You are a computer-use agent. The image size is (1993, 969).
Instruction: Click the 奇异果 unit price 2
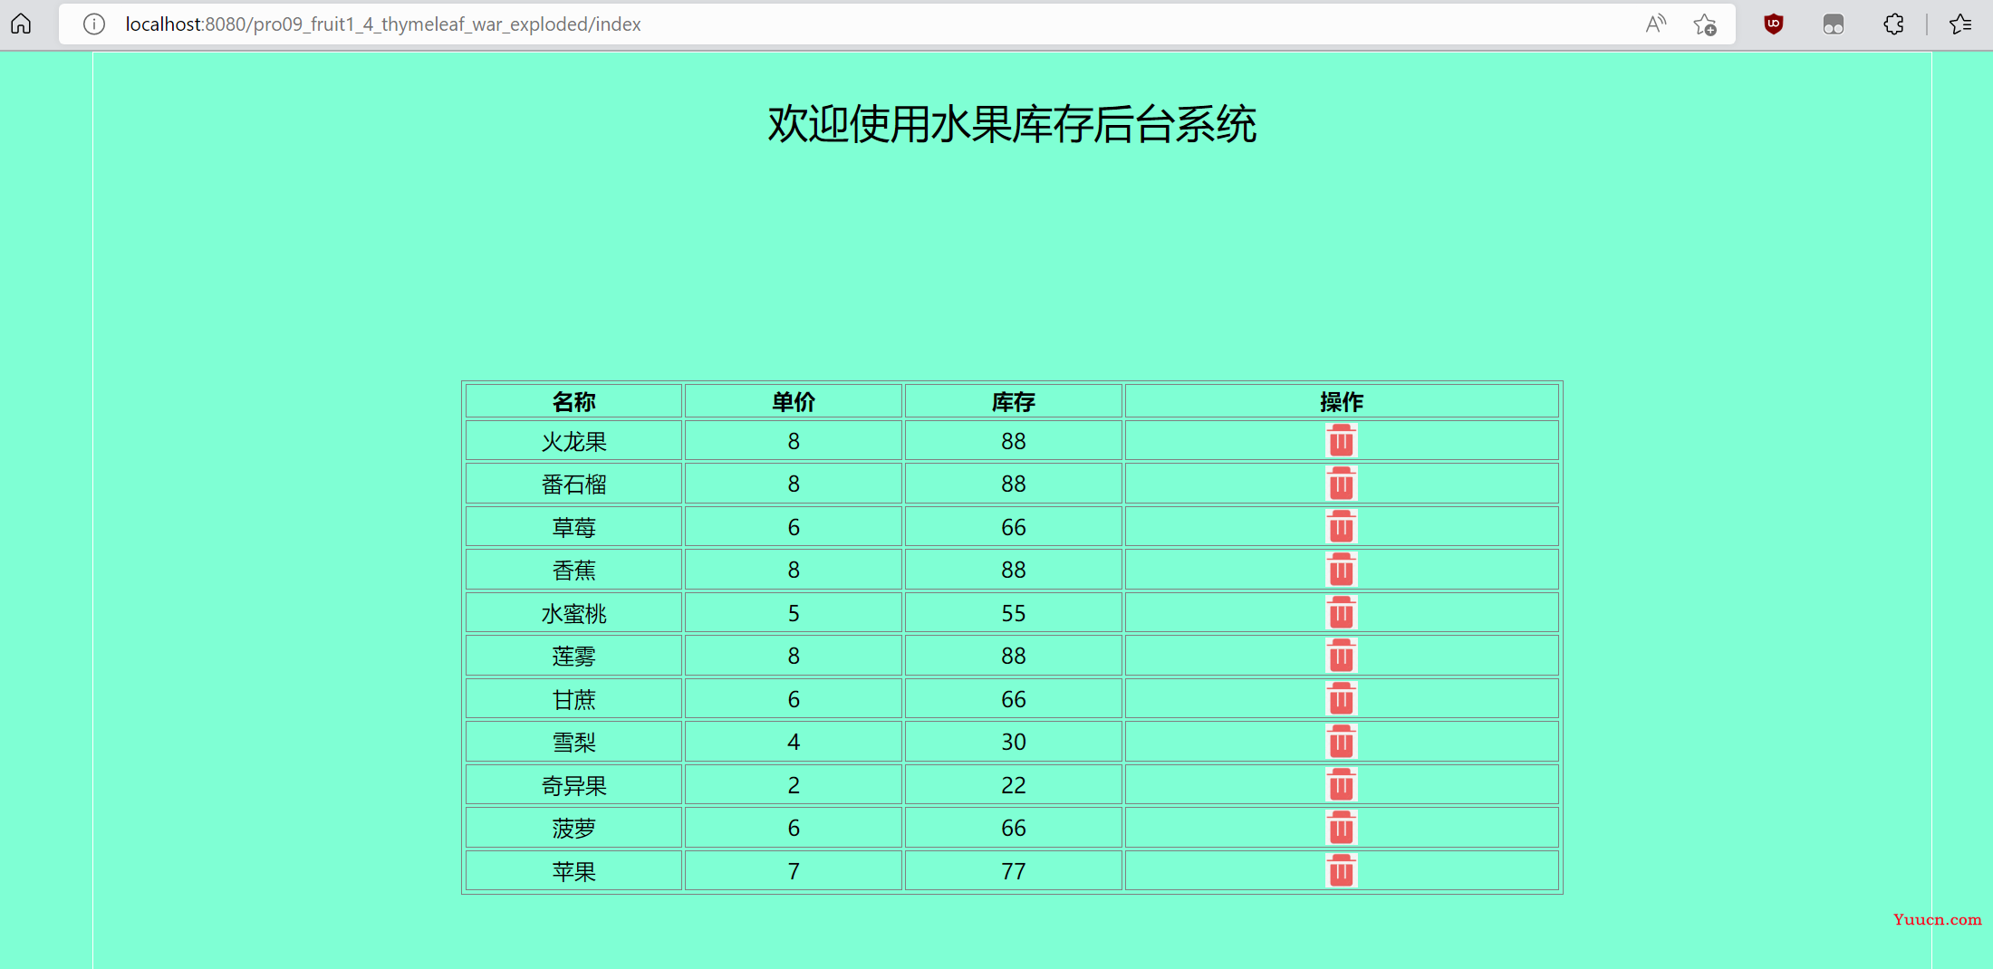(x=794, y=785)
